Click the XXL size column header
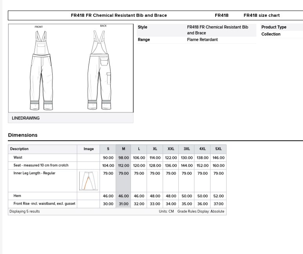The width and height of the screenshot is (303, 254). (x=171, y=149)
